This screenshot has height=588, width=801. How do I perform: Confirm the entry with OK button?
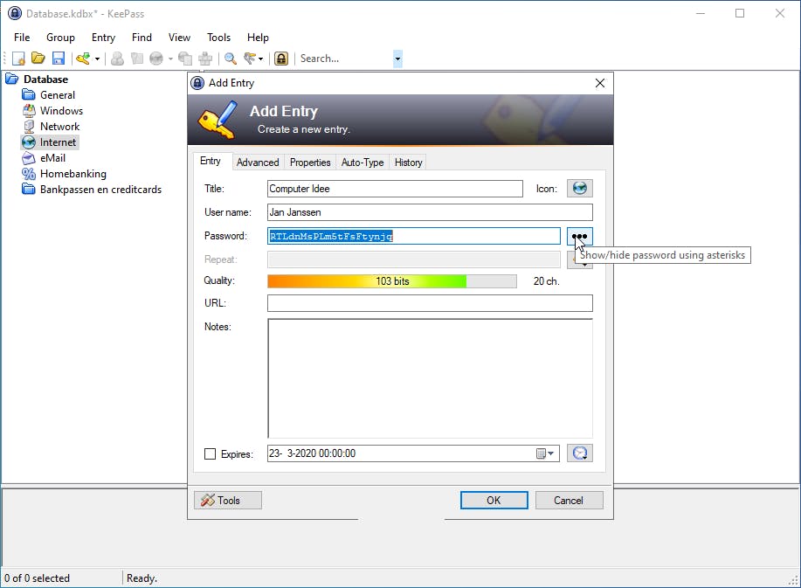point(494,501)
